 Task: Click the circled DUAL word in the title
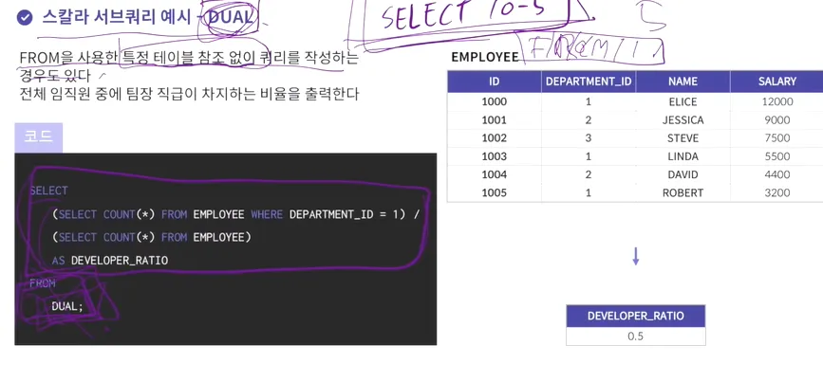click(x=231, y=17)
